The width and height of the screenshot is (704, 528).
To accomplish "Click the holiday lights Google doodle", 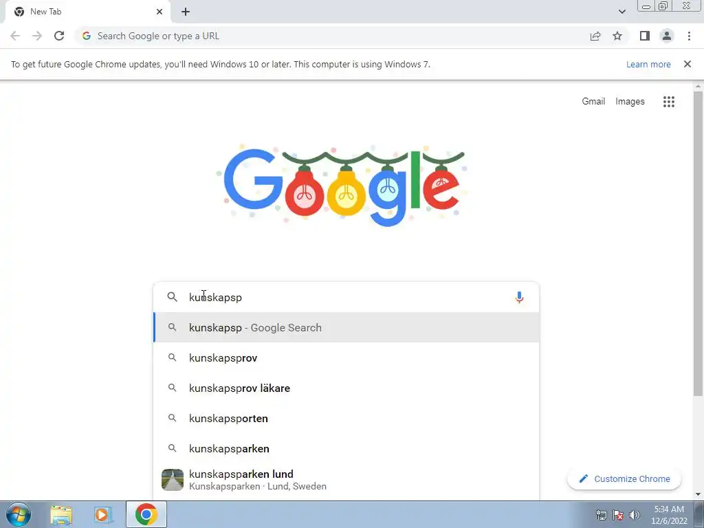I will 342,185.
